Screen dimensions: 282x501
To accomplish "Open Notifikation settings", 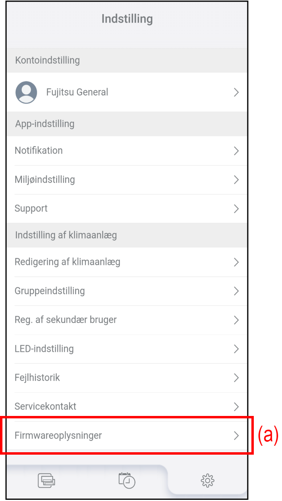I will [127, 151].
